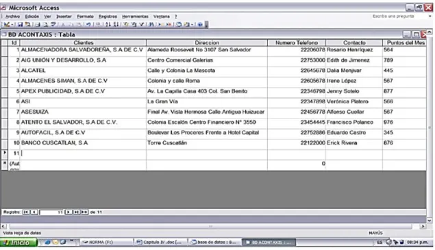Click the New object toolbar icon
The height and width of the screenshot is (250, 435).
(187, 25)
